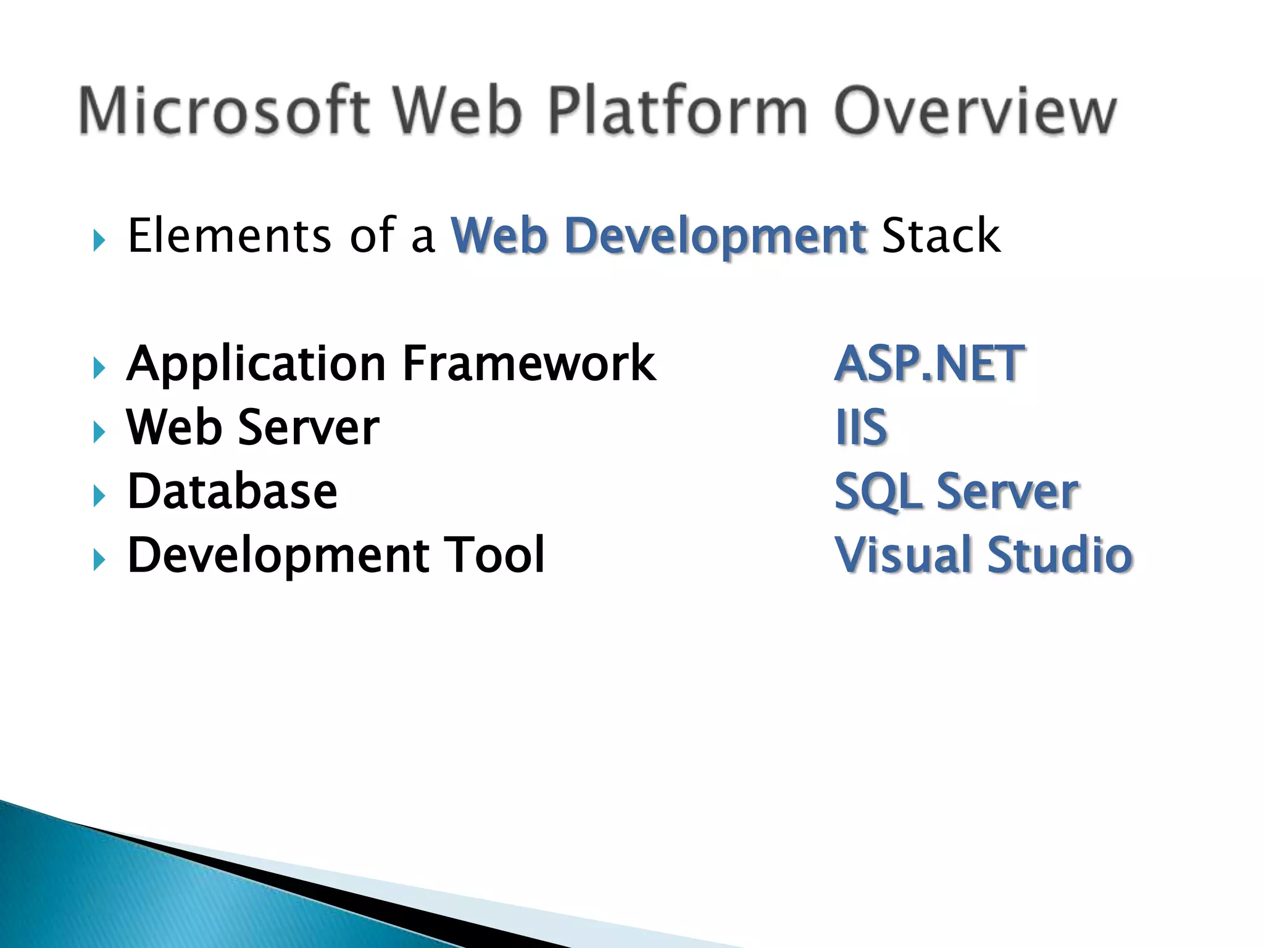Click the word Stack in first bullet
1264x948 pixels.
[x=941, y=236]
